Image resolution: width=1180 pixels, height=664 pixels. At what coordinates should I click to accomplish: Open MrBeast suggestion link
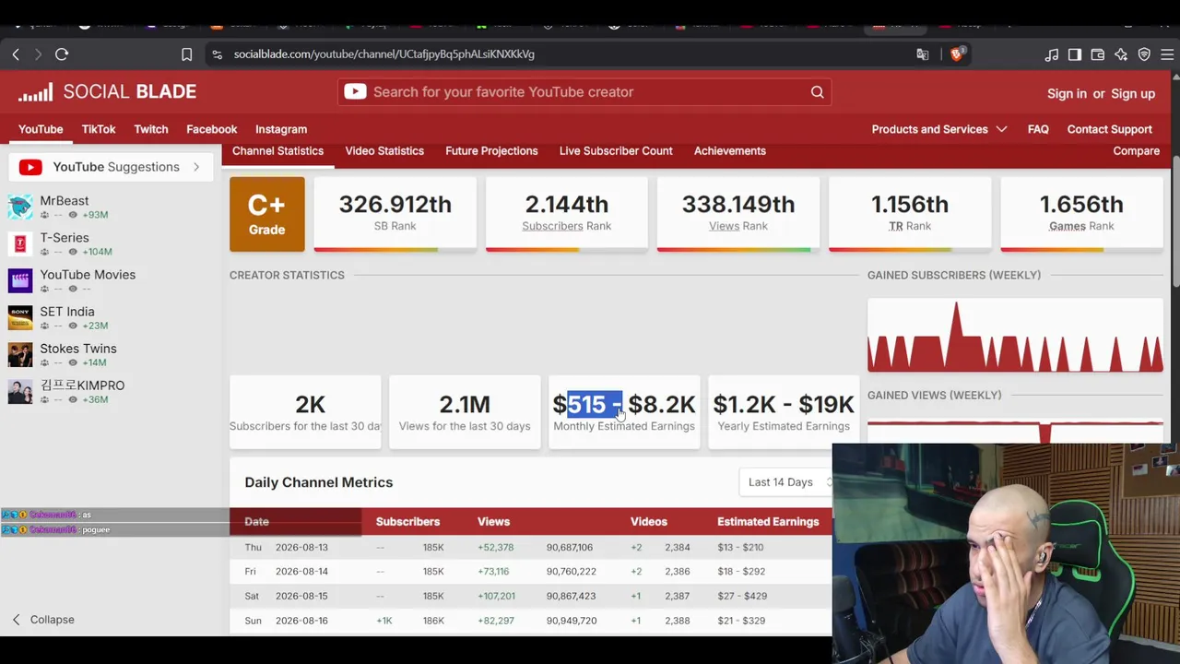[x=65, y=200]
